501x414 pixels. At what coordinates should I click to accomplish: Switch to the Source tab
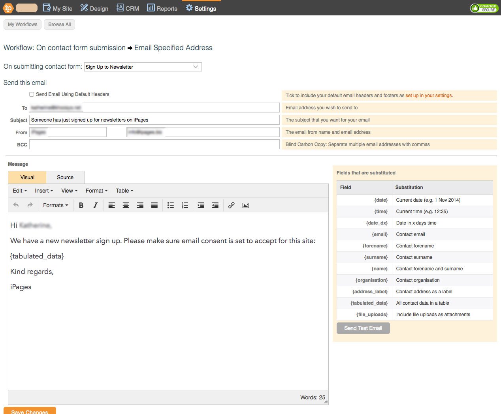coord(65,178)
